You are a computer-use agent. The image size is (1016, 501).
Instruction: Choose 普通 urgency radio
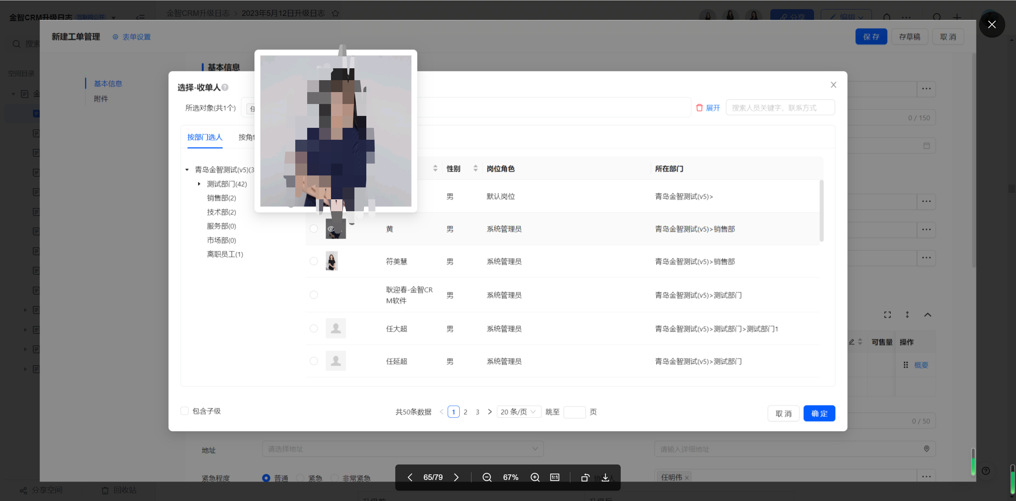(266, 478)
